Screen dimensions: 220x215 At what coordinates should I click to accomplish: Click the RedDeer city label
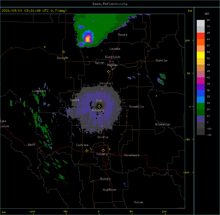pyautogui.click(x=112, y=65)
